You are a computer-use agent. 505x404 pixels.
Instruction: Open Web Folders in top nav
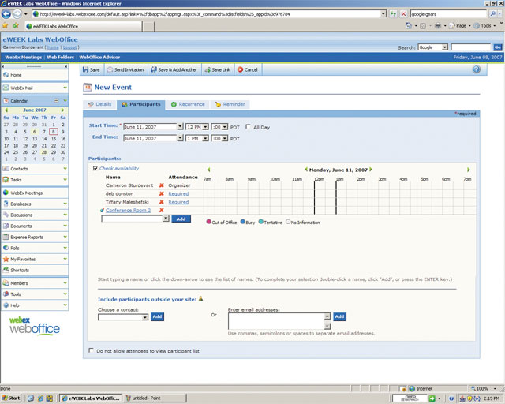[60, 57]
